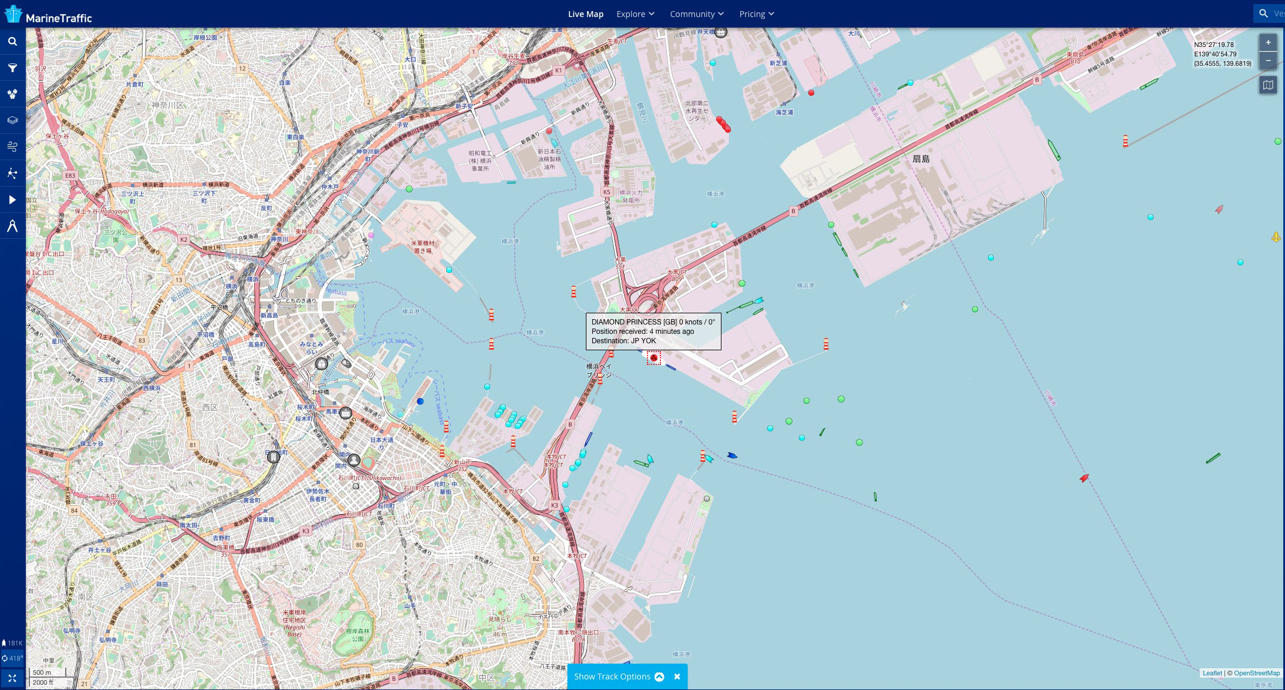This screenshot has height=690, width=1285.
Task: Open the vessel filter funnel icon
Action: 12,68
